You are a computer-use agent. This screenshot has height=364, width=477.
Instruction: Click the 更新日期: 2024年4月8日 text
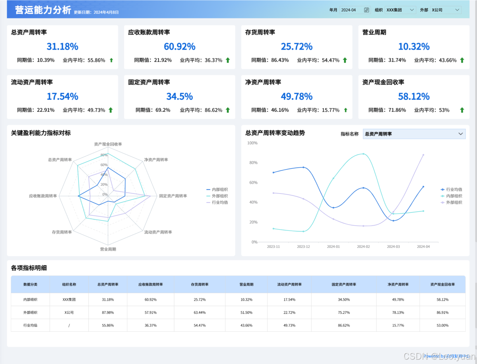click(x=96, y=12)
